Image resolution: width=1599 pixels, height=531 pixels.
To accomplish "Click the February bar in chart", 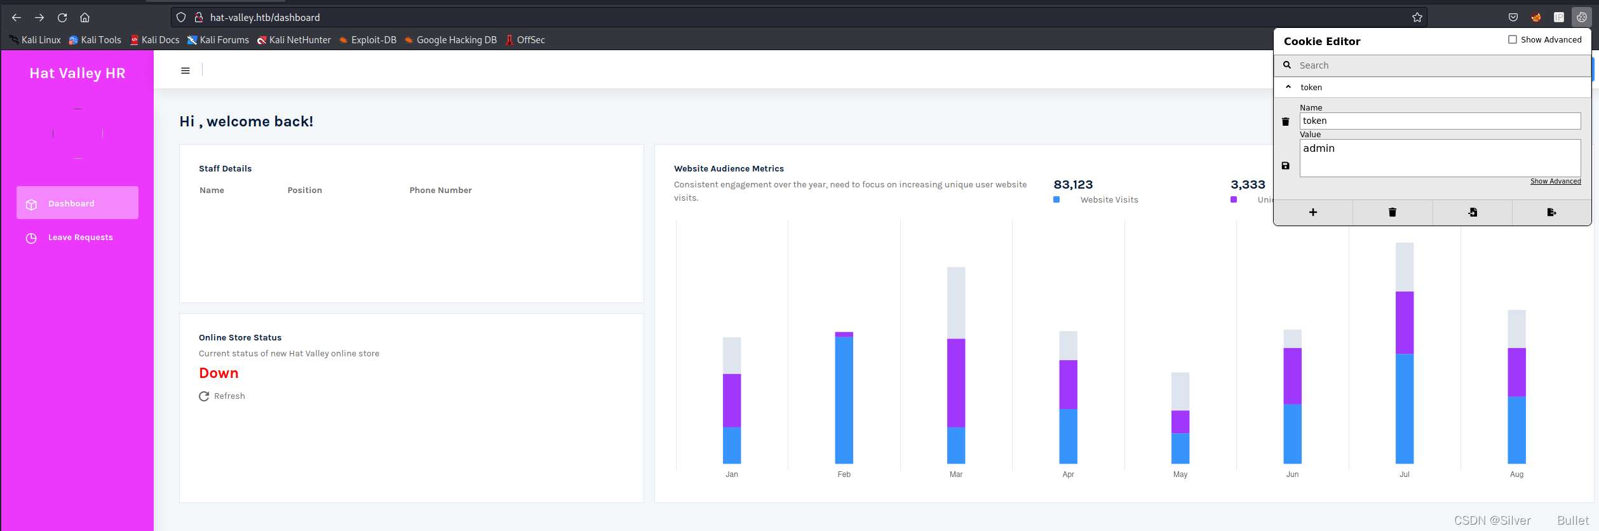I will tap(844, 398).
